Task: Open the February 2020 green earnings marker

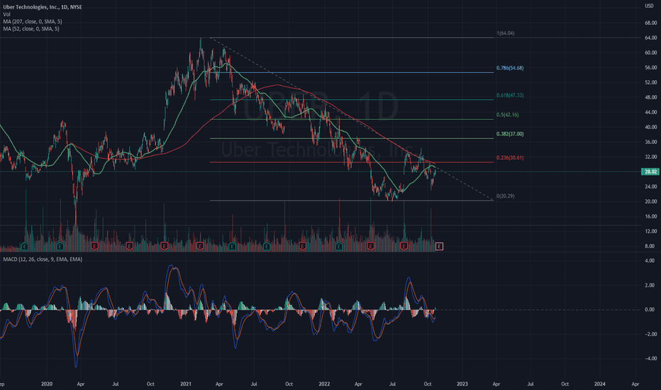Action: click(x=60, y=246)
